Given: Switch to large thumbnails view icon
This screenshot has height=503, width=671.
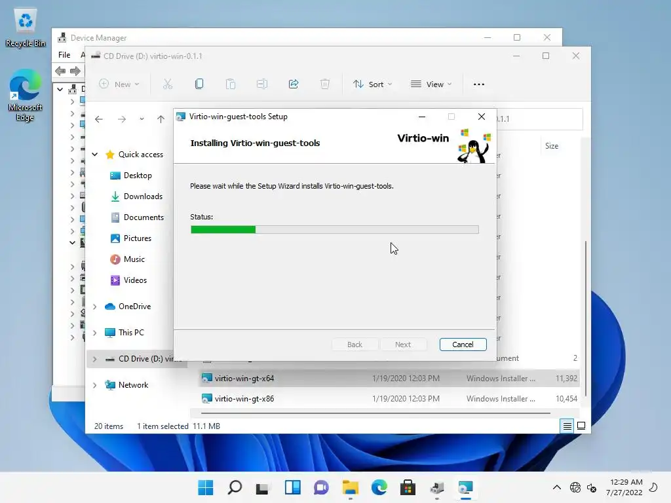Looking at the screenshot, I should [x=581, y=426].
